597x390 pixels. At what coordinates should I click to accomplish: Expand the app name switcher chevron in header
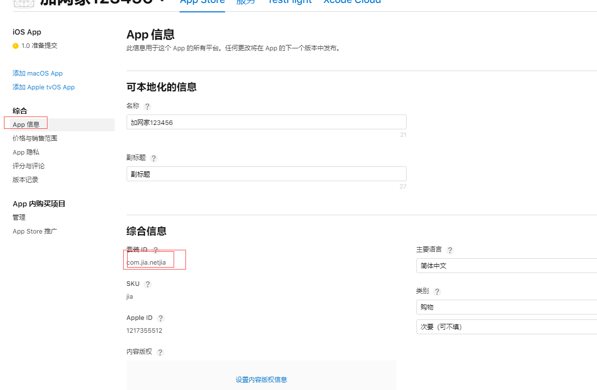click(x=162, y=1)
